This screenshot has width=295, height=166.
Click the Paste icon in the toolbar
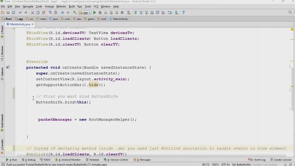pos(43,12)
